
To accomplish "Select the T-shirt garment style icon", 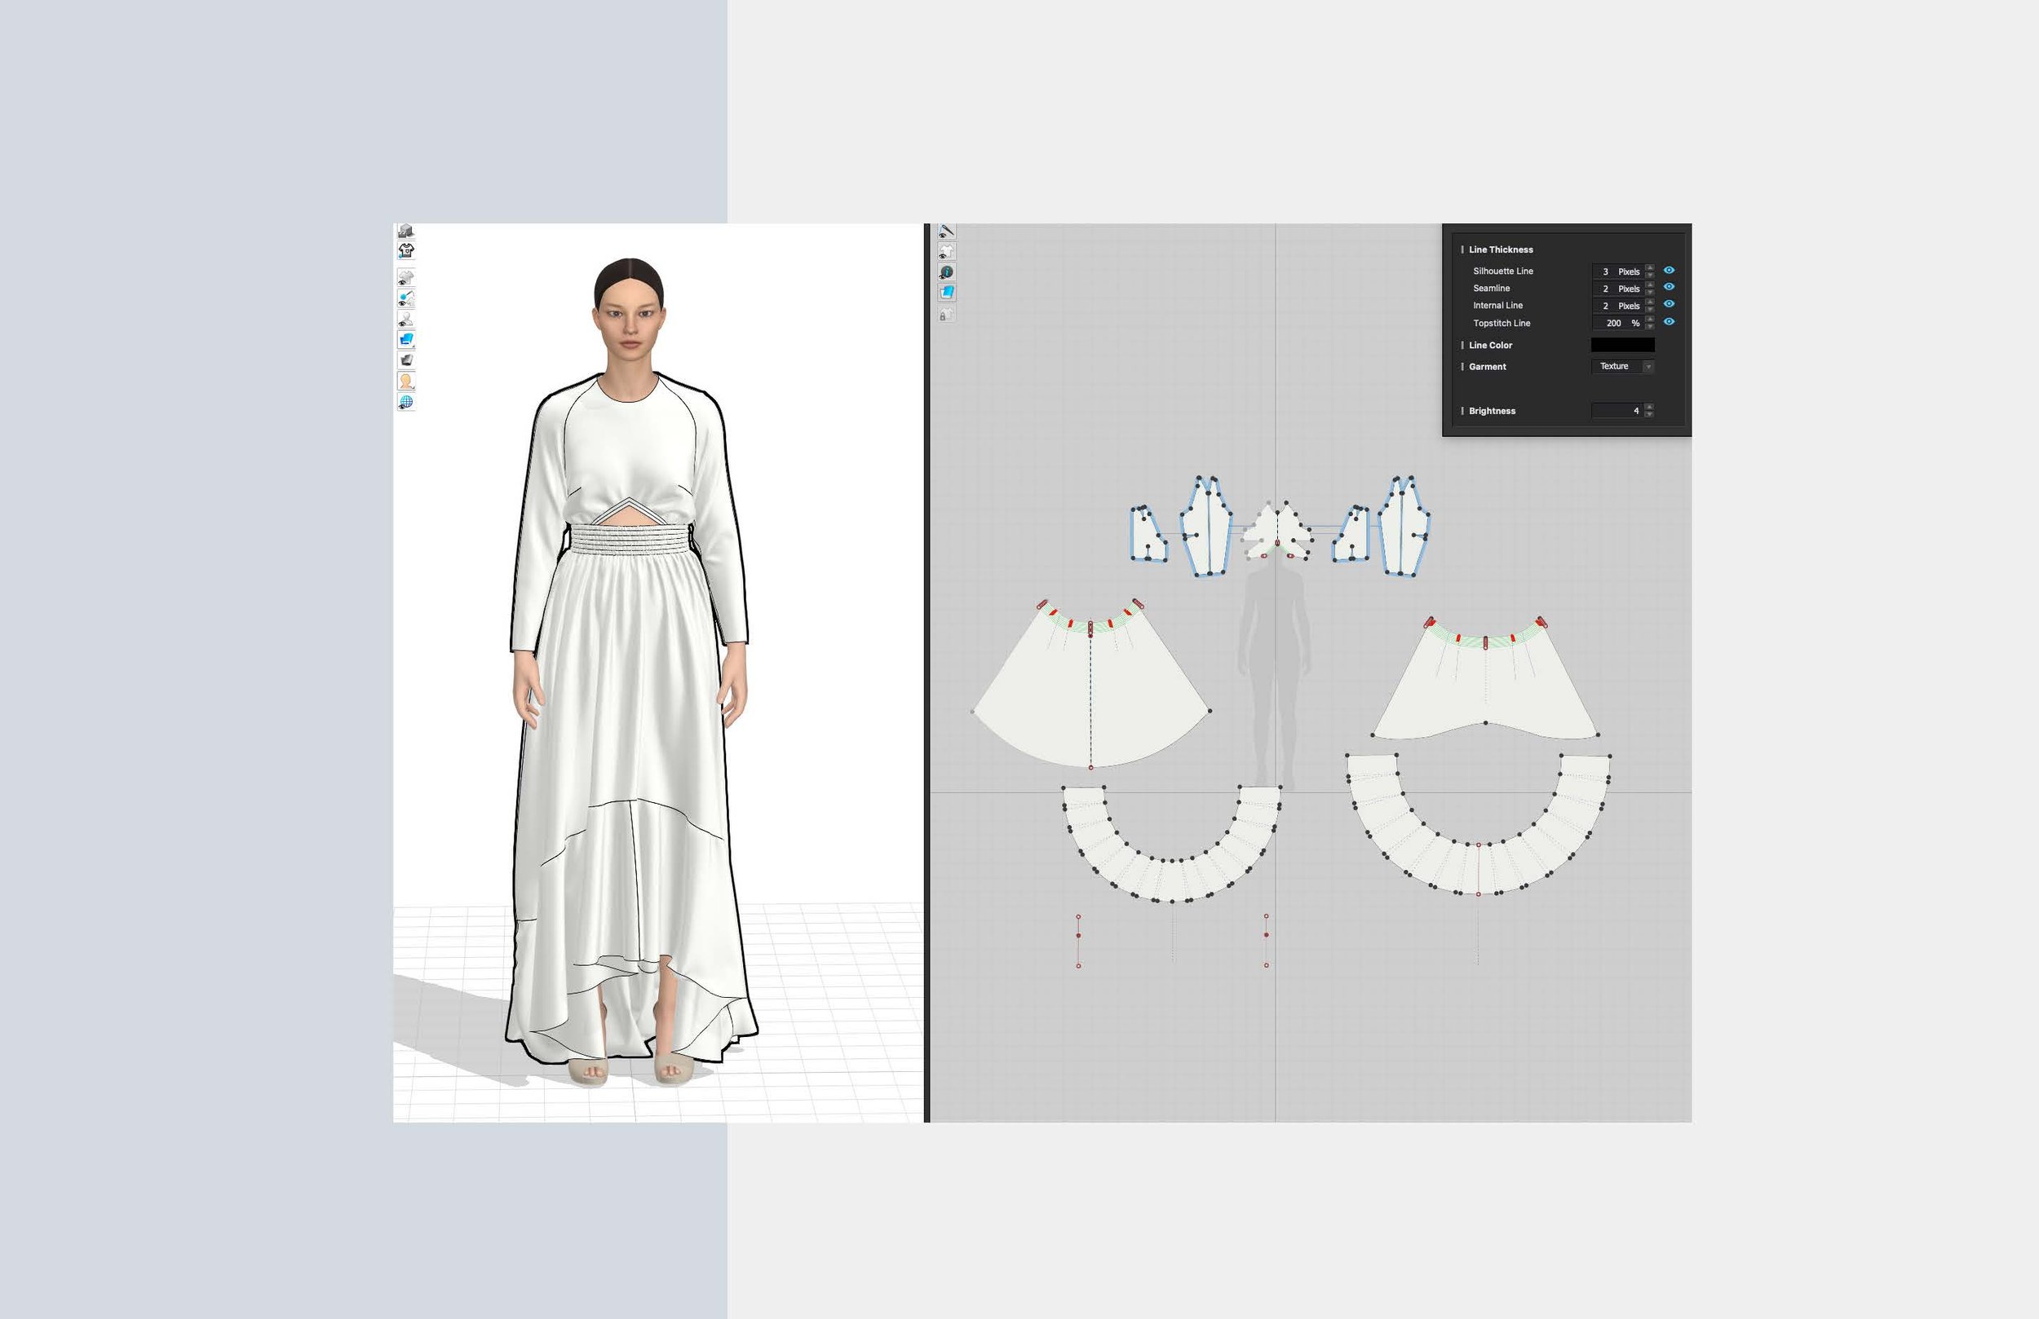I will [x=406, y=251].
